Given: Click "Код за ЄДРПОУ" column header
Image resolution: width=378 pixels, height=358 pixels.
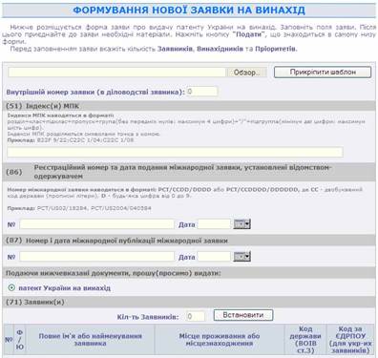Looking at the screenshot, I should coord(350,340).
